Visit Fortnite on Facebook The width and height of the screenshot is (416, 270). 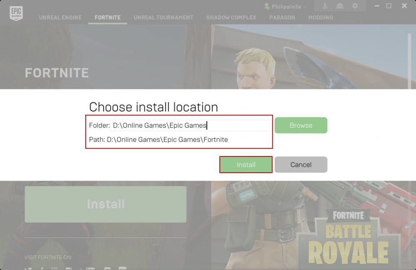tap(42, 269)
